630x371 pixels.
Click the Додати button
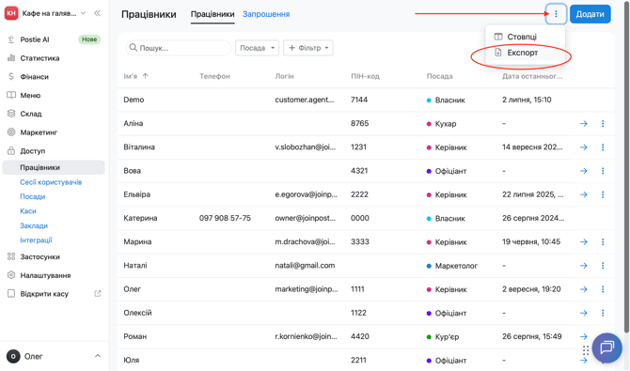tap(591, 14)
